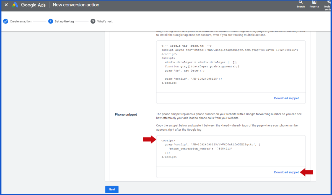The height and width of the screenshot is (195, 332).
Task: Open Tools and settings
Action: [x=327, y=5]
